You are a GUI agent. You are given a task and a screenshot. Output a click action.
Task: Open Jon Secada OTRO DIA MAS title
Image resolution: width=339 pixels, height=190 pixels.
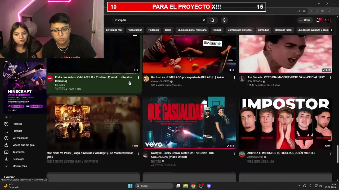[x=286, y=77]
